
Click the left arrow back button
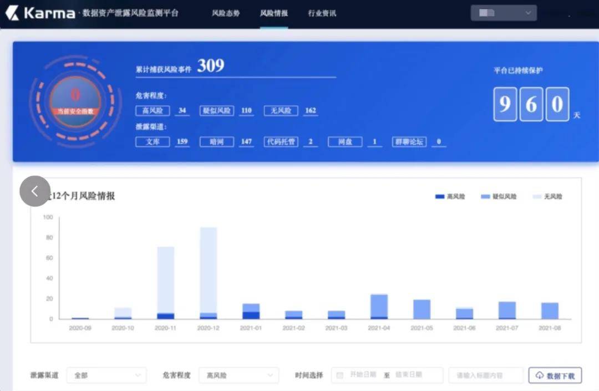point(35,191)
